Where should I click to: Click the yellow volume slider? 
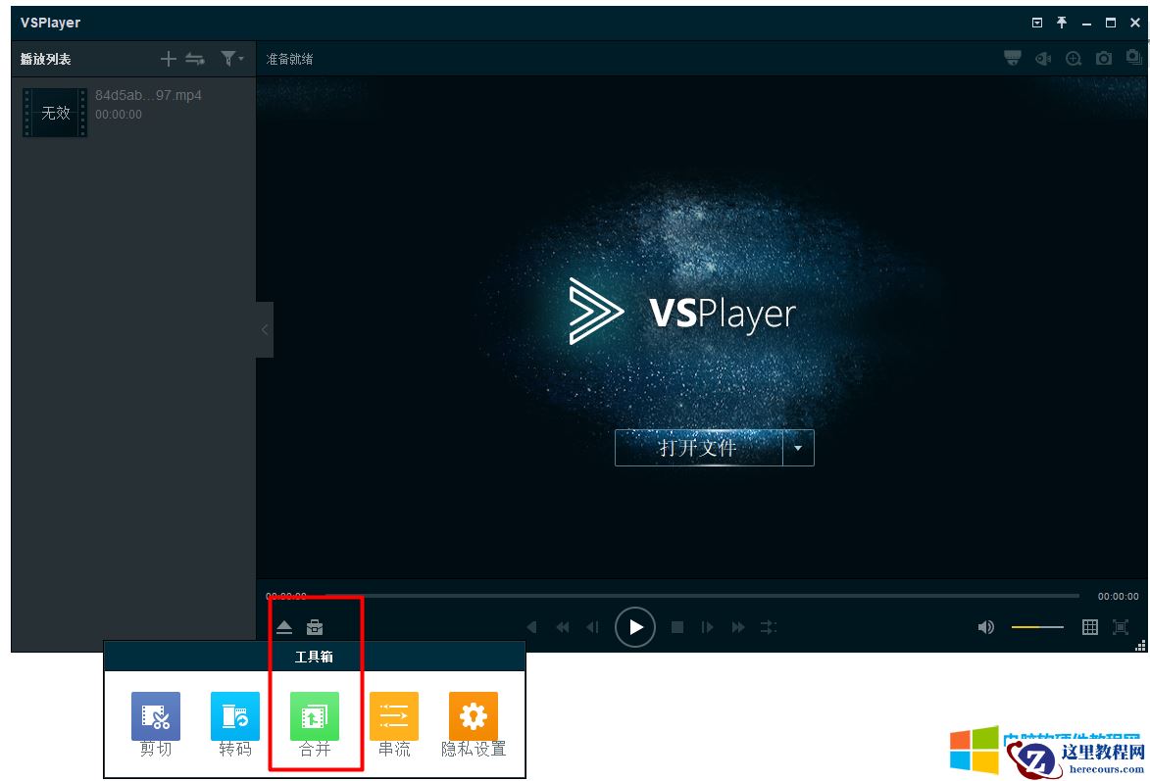tap(1037, 627)
